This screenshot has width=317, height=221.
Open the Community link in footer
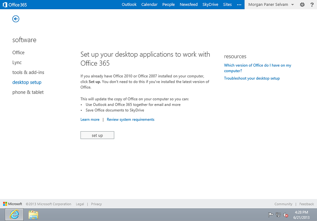pyautogui.click(x=283, y=204)
